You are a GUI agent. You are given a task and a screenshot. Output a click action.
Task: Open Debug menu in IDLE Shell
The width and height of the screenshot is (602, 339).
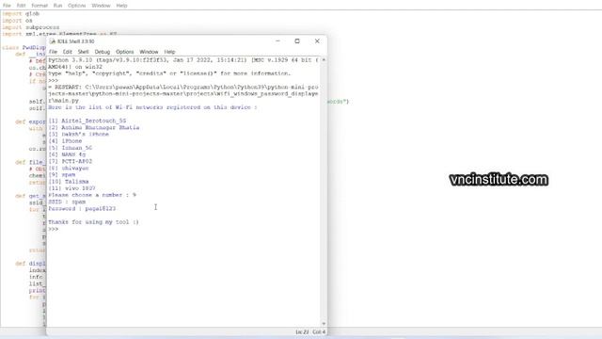[x=103, y=52]
